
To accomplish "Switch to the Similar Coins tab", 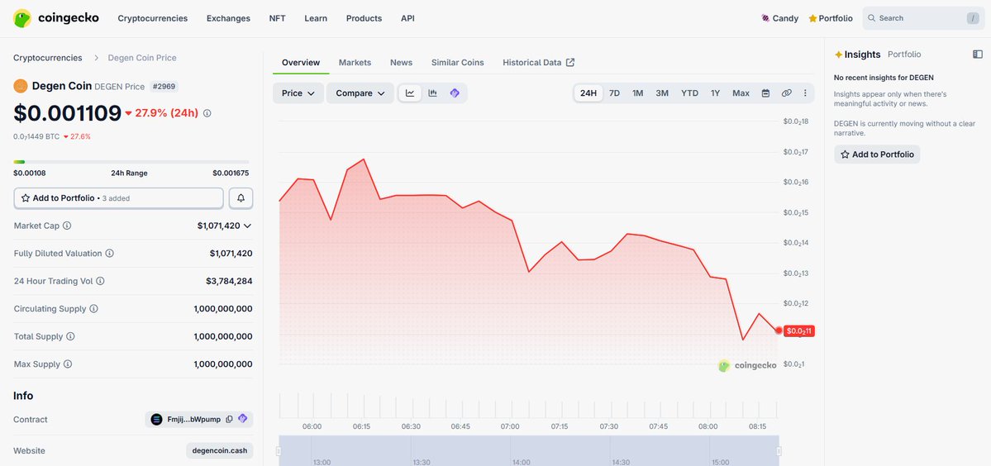I will tap(458, 63).
